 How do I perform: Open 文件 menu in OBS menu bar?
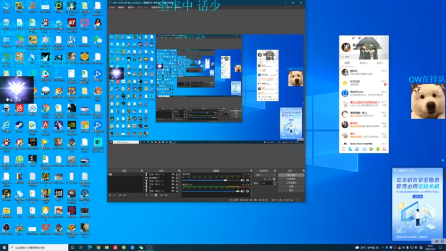[112, 7]
